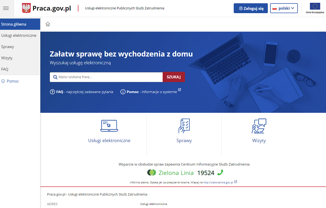Select Strona główna in the sidebar
326x208 pixels.
click(x=20, y=24)
